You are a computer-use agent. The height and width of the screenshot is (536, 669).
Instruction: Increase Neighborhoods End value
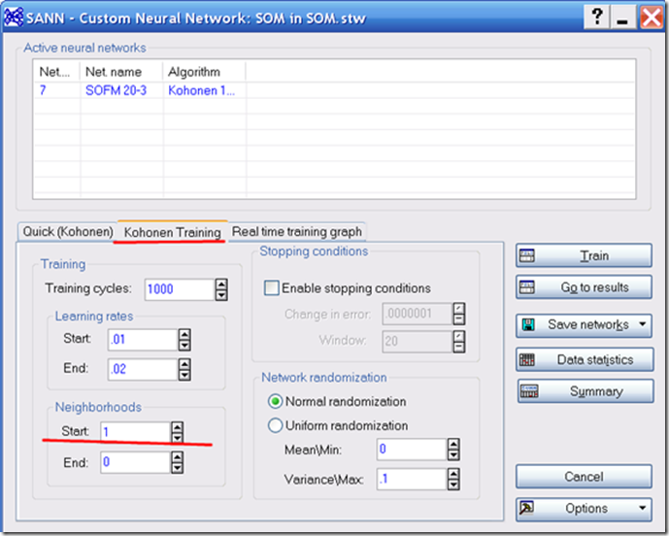click(177, 457)
